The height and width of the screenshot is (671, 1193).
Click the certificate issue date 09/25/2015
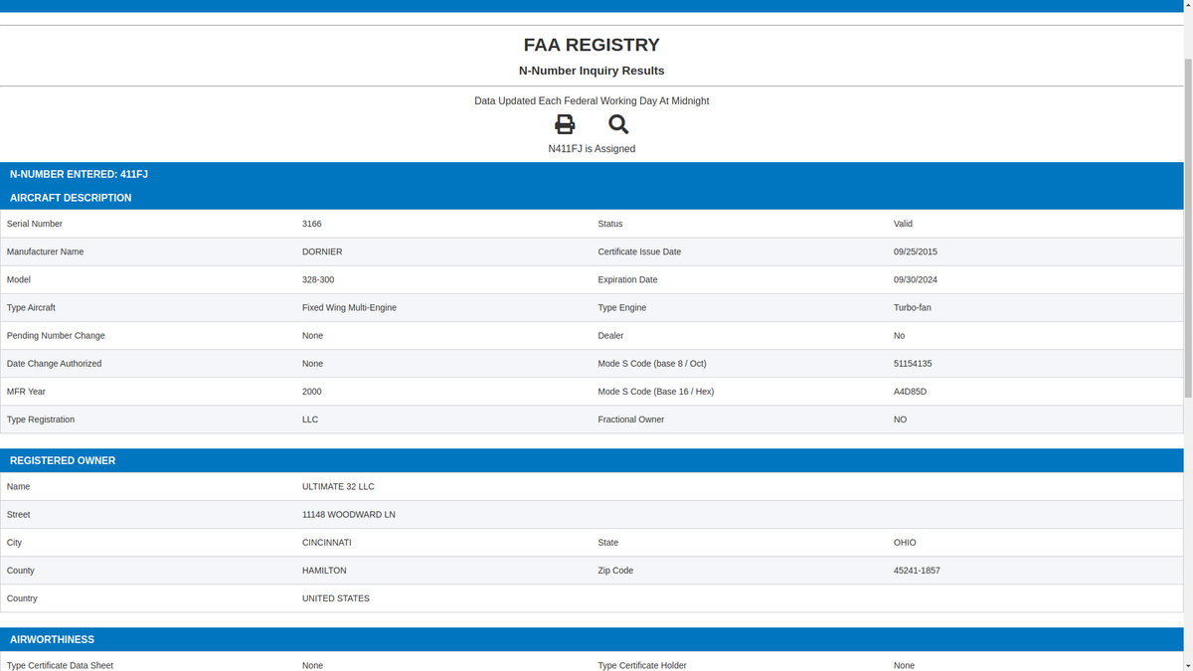916,252
